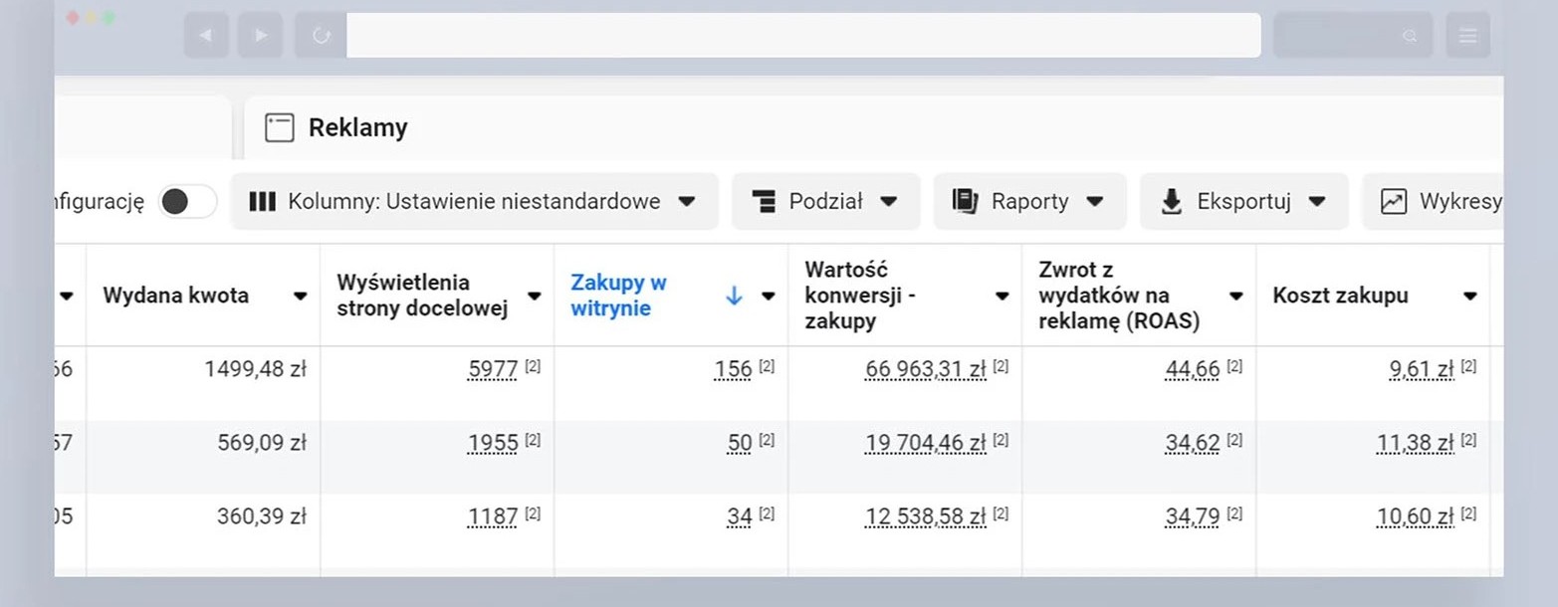Open the browser hamburger menu icon
The width and height of the screenshot is (1558, 607).
[x=1467, y=36]
